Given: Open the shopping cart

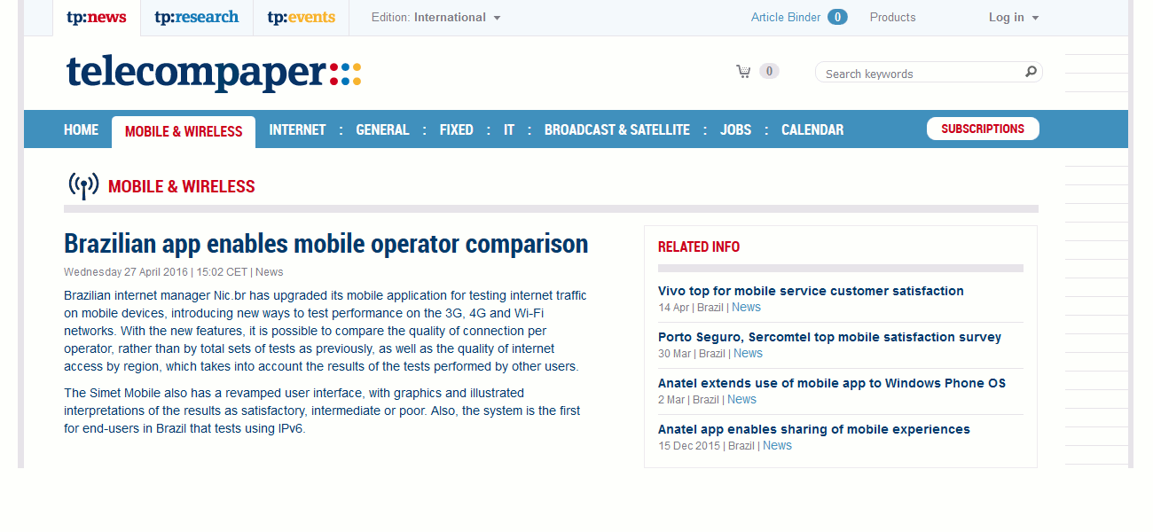Looking at the screenshot, I should click(x=743, y=71).
